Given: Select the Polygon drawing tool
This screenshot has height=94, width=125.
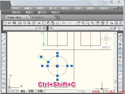Looking at the screenshot, I should [3, 48].
